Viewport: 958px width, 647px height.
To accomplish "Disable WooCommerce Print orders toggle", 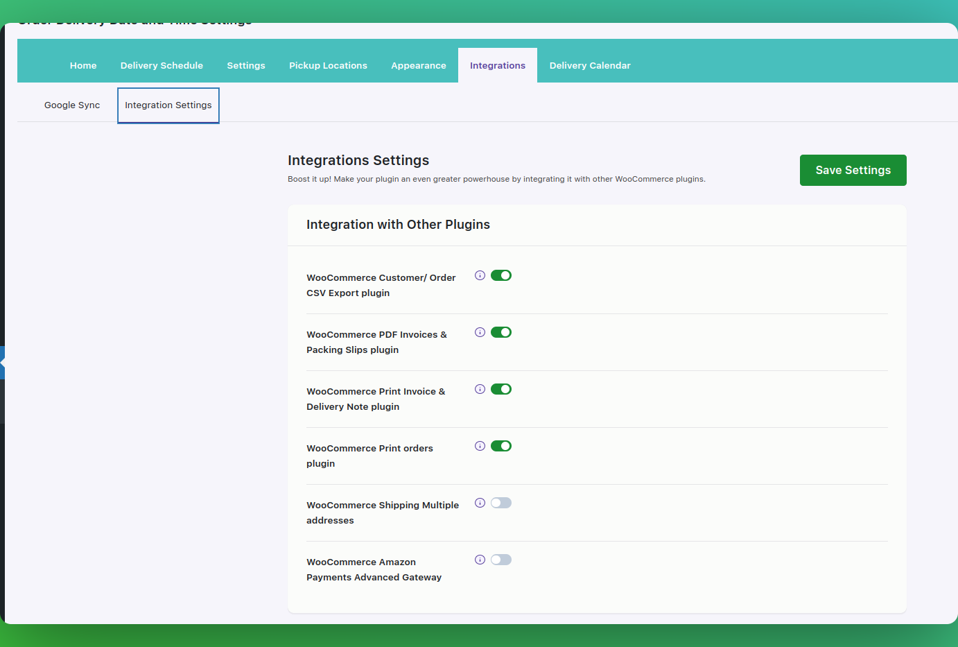I will click(501, 446).
